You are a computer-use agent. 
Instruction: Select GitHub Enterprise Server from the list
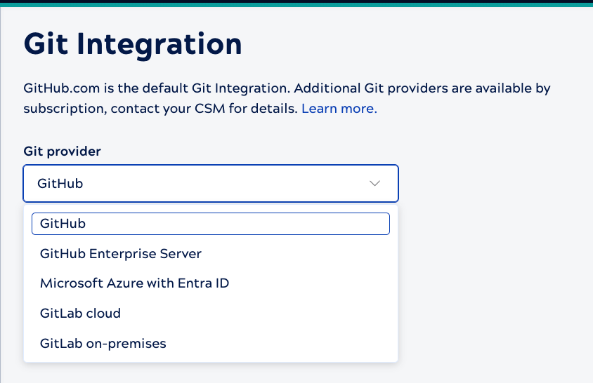point(211,254)
